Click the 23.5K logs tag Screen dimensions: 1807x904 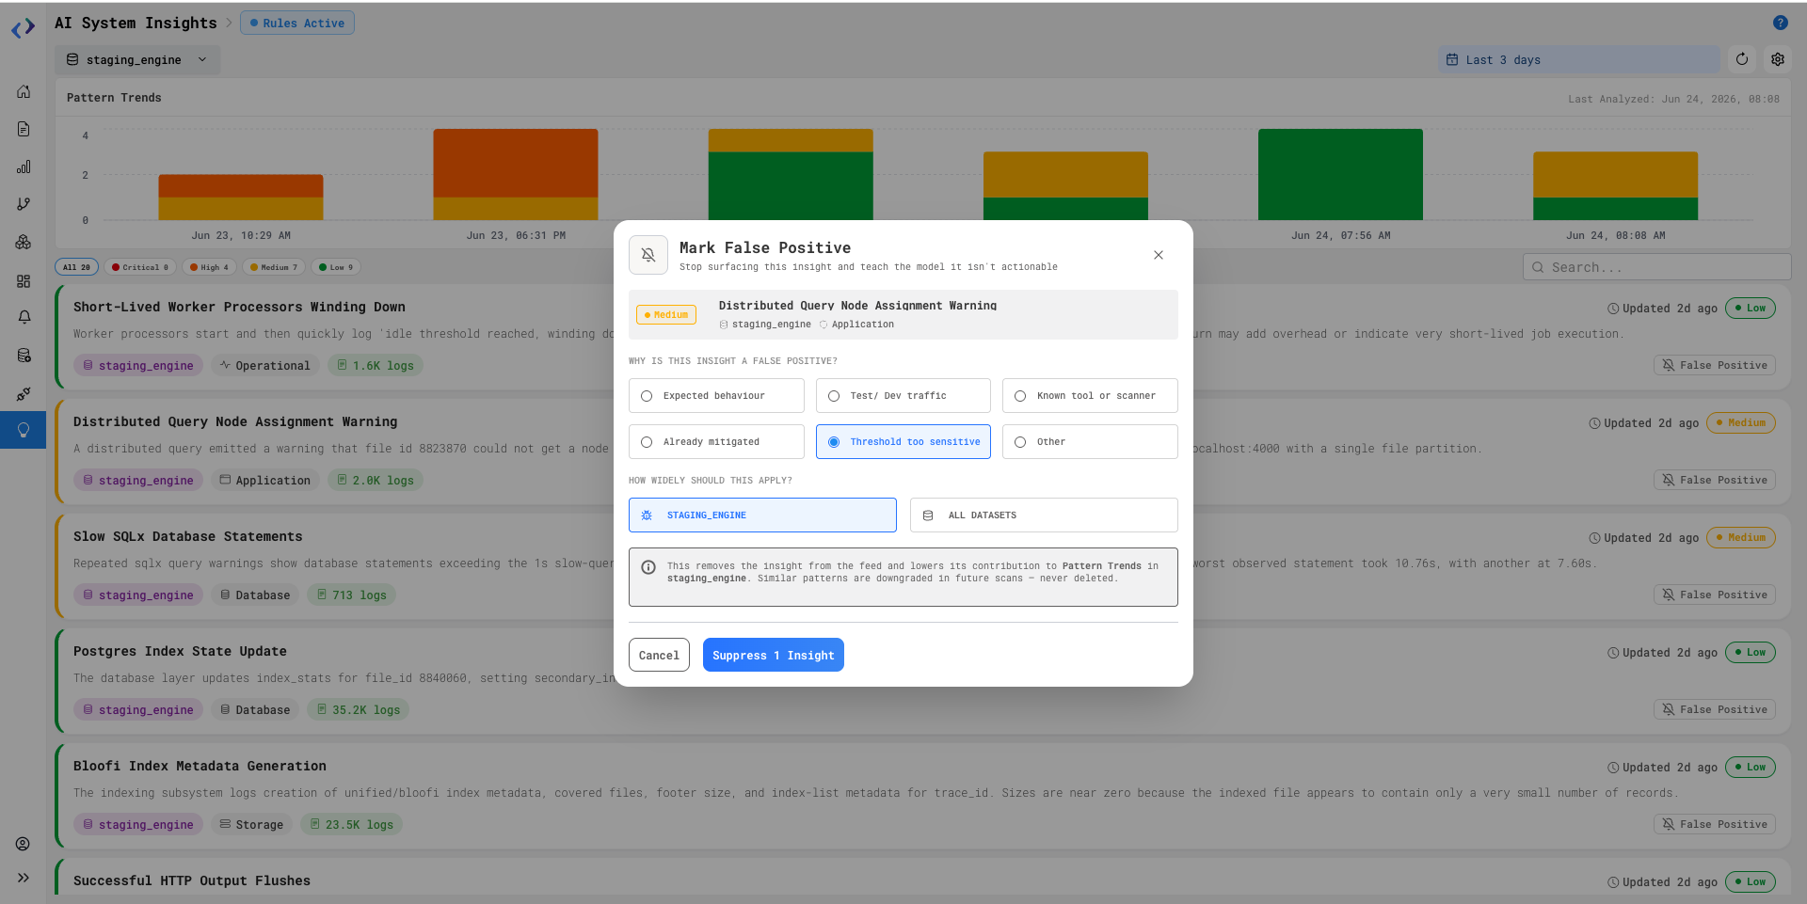tap(351, 824)
